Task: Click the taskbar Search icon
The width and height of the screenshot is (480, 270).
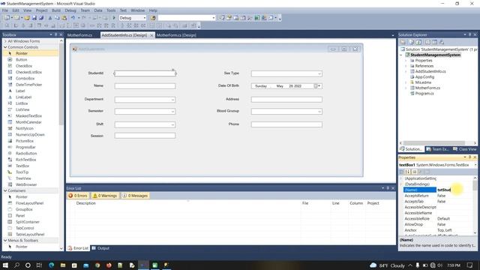Action: (x=16, y=265)
